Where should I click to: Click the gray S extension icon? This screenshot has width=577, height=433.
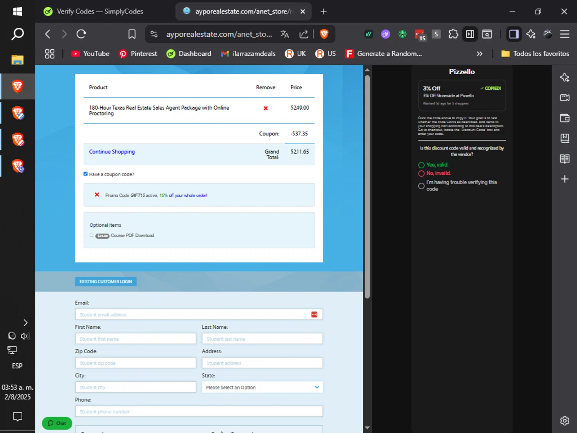tap(436, 34)
